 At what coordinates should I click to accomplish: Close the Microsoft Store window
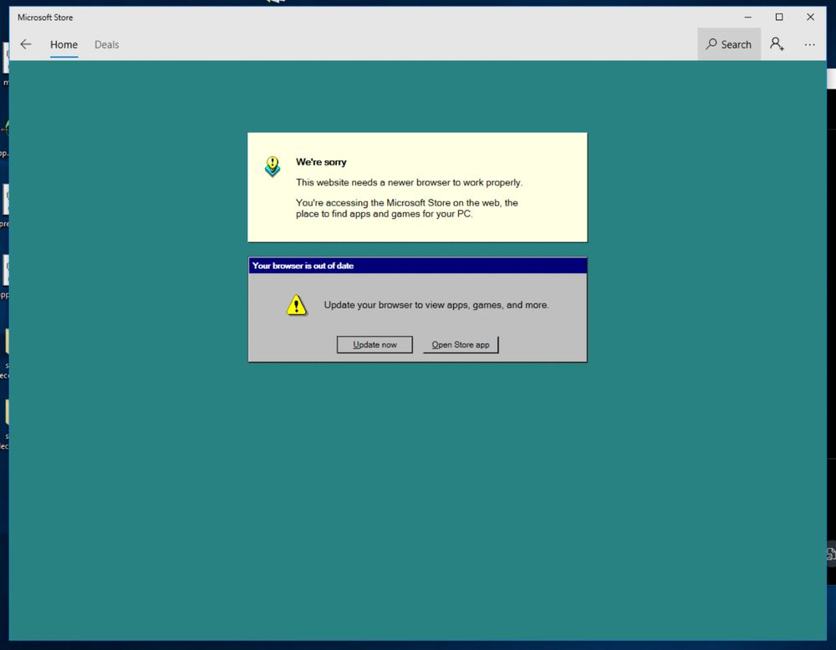[x=810, y=17]
